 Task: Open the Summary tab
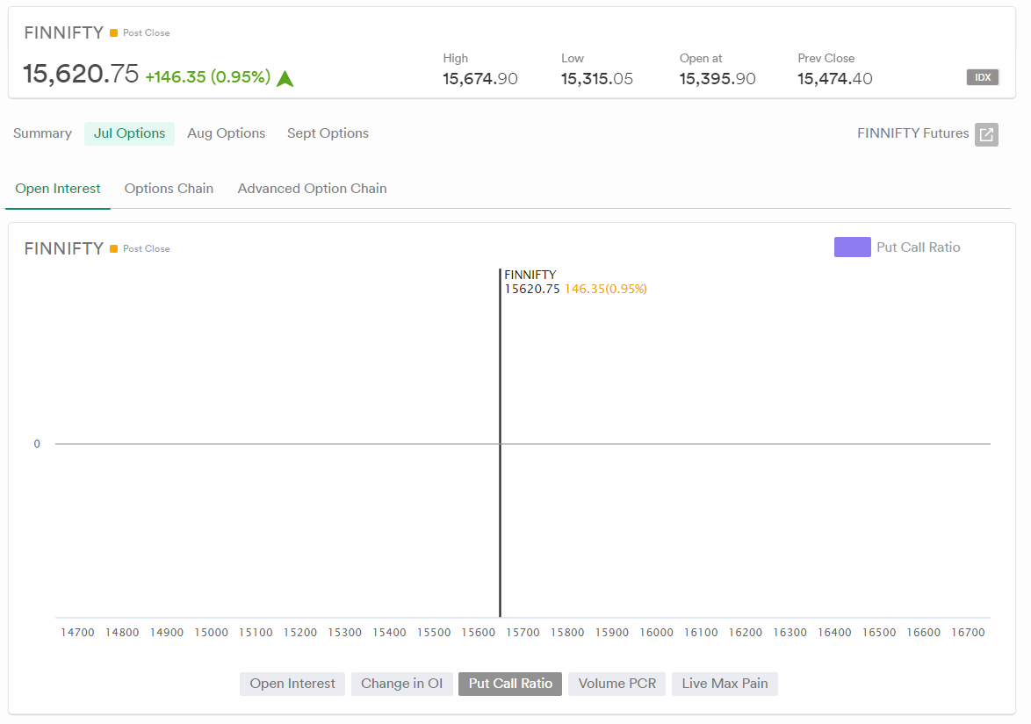coord(42,133)
